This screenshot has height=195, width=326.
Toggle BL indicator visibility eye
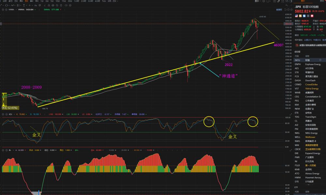pyautogui.click(x=7, y=150)
